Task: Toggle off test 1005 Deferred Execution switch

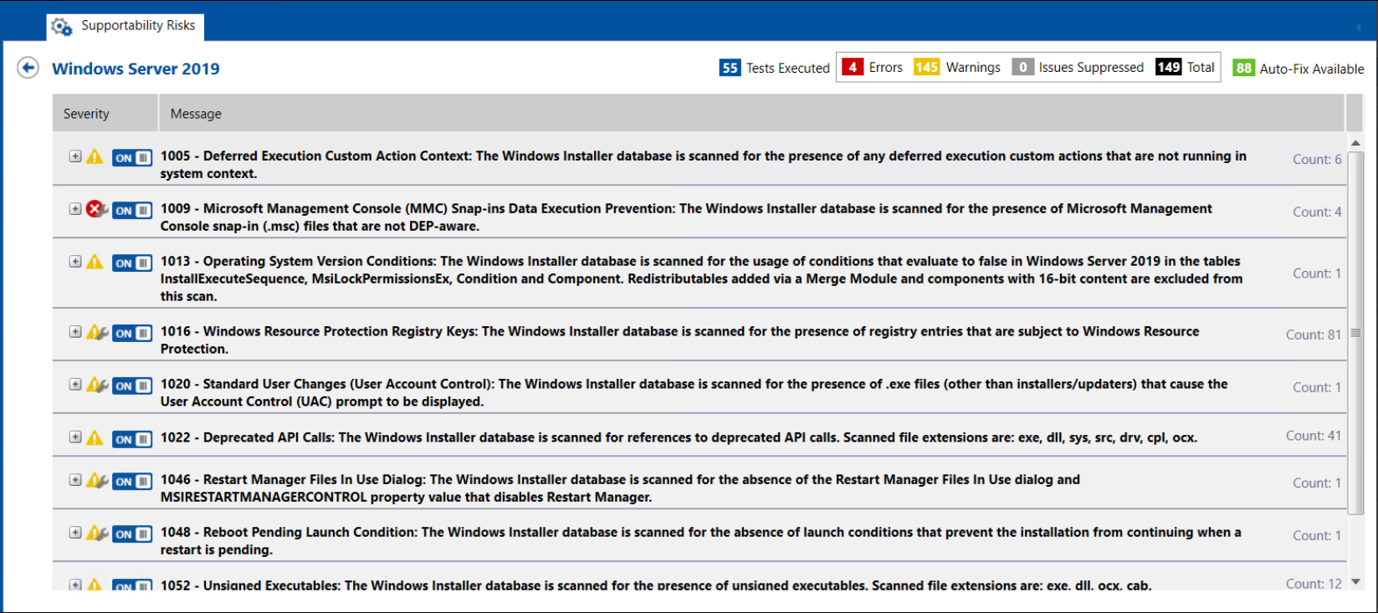Action: pos(132,157)
